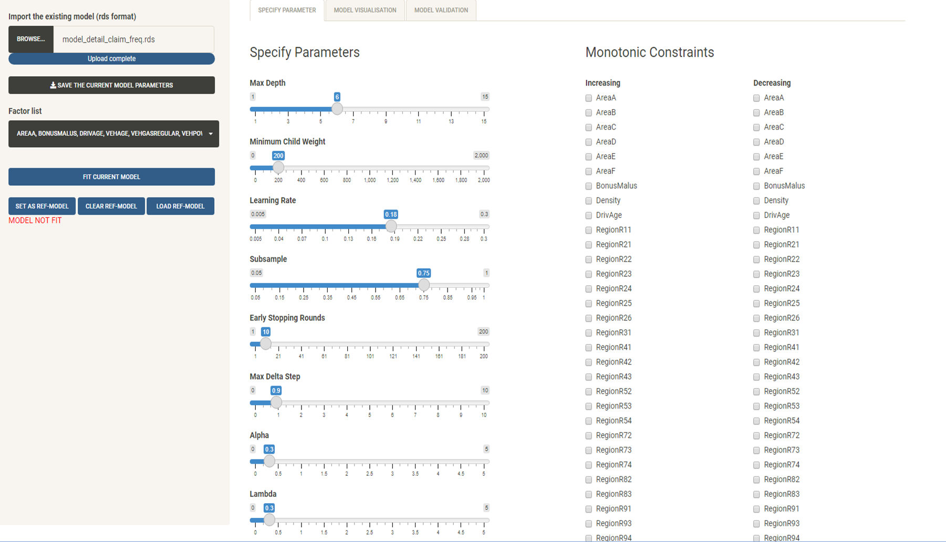The width and height of the screenshot is (946, 542).
Task: Click the download icon on the save parameters button
Action: tap(53, 85)
